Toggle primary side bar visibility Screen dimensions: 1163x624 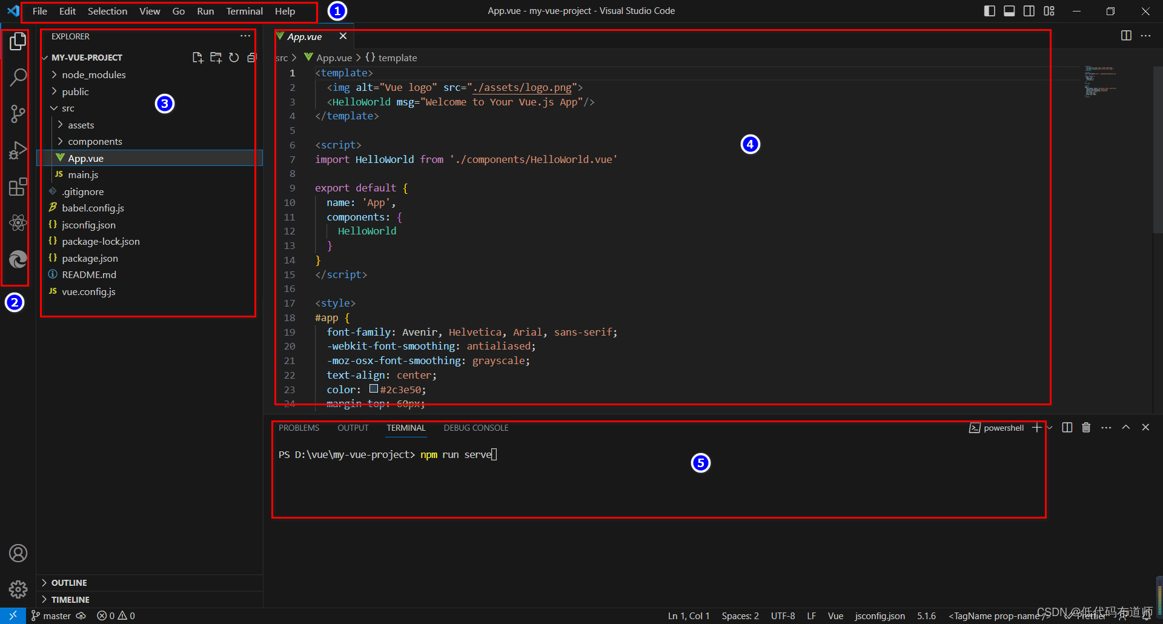click(990, 11)
